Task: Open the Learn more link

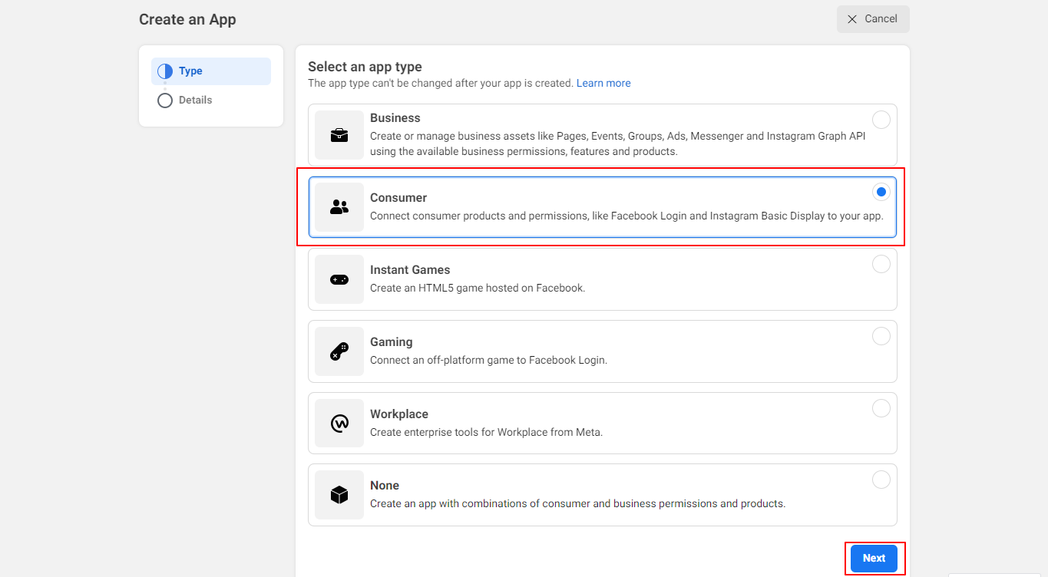Action: (603, 83)
